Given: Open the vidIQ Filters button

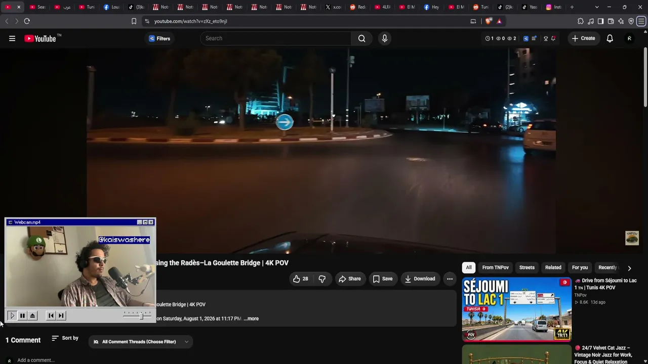Looking at the screenshot, I should [159, 38].
